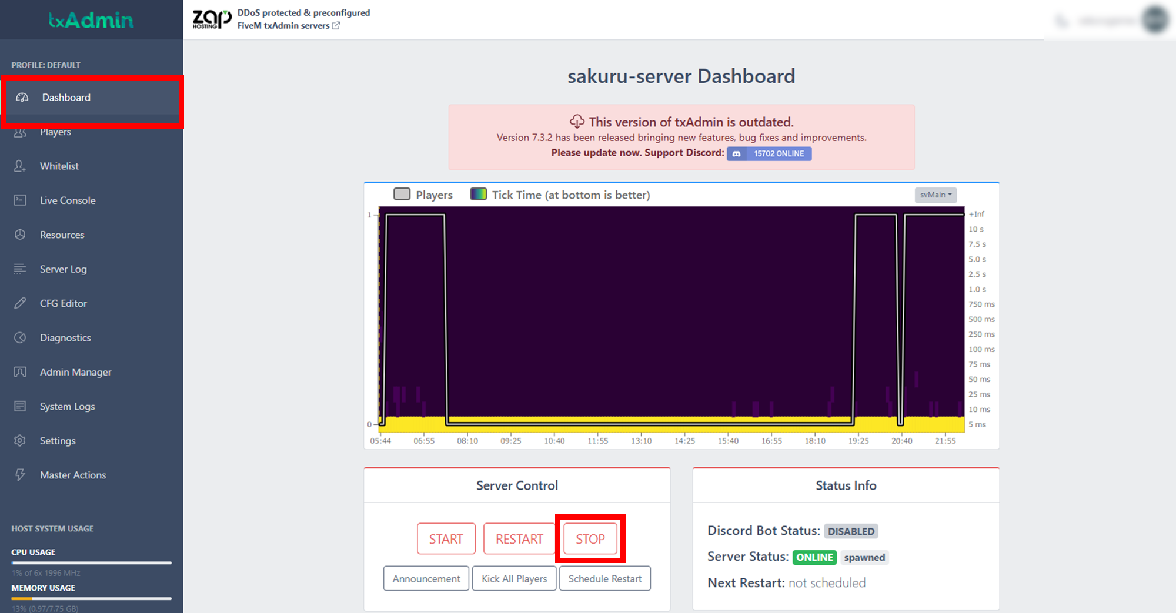This screenshot has height=613, width=1176.
Task: Open the Server Log page
Action: pos(63,269)
